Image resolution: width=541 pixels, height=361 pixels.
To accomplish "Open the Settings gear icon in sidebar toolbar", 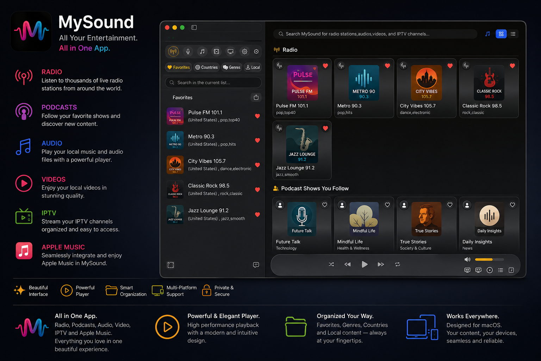I will pos(244,51).
